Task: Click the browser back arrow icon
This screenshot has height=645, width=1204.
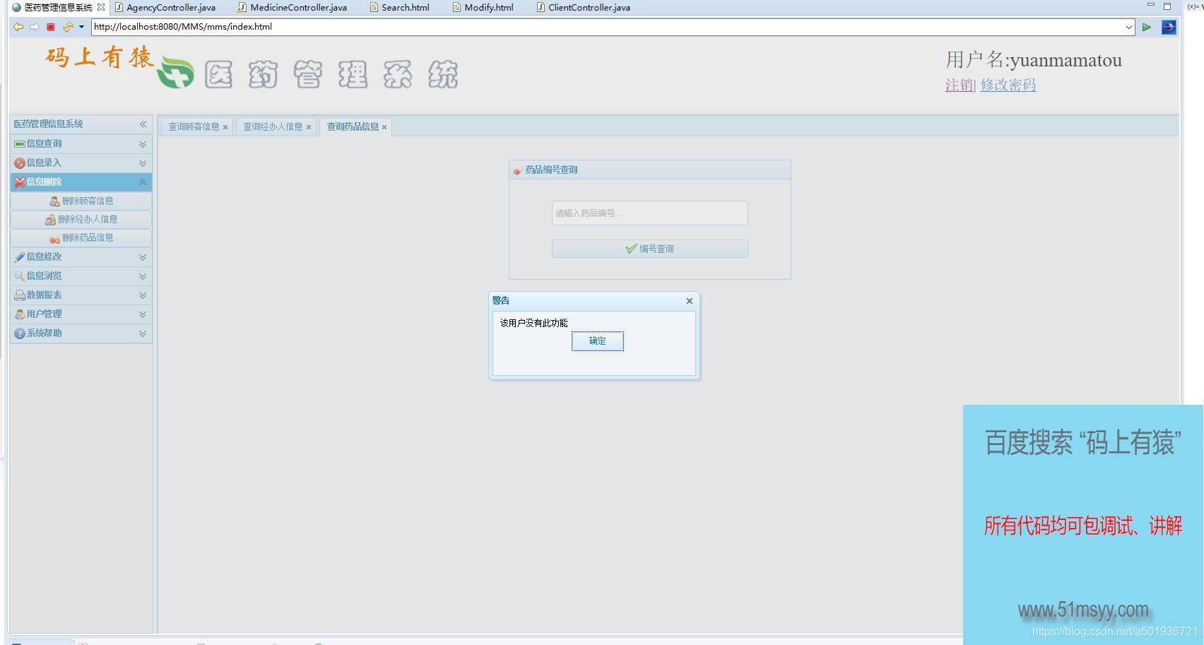Action: [18, 27]
